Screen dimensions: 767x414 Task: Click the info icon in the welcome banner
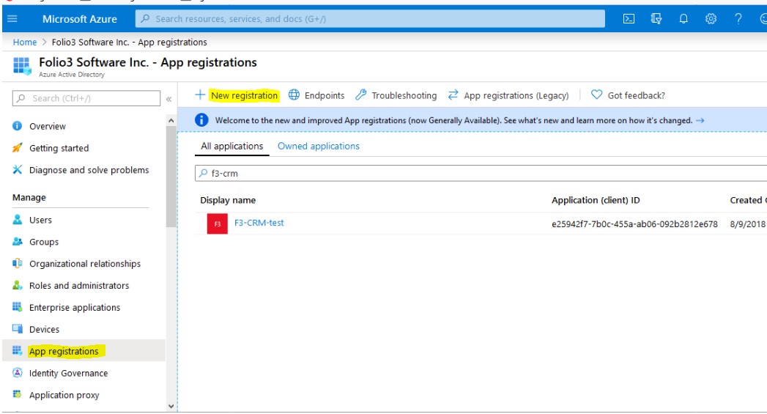[201, 120]
